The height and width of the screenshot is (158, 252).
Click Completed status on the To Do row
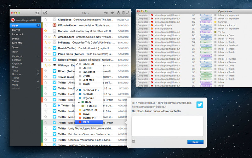tap(143, 32)
